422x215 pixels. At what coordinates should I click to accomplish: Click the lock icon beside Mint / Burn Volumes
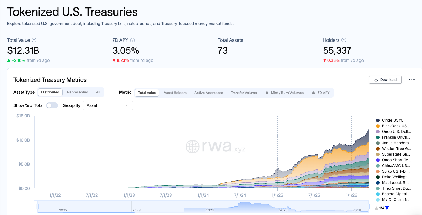coord(267,93)
